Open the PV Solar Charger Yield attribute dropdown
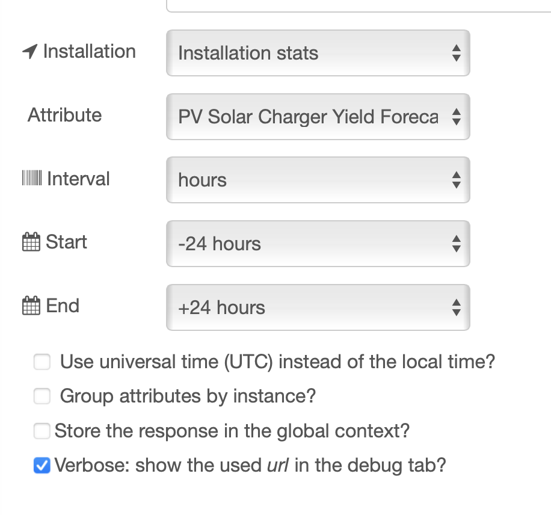Viewport: 551px width, 515px height. pyautogui.click(x=318, y=117)
